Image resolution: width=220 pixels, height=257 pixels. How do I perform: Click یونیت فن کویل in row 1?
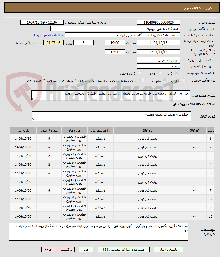click(x=148, y=139)
